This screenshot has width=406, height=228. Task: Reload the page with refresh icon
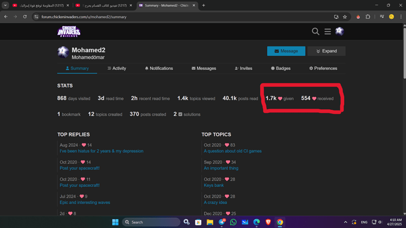(x=25, y=16)
